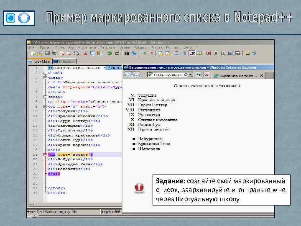Click the slide's blue back arrow button
Screen dimensions: 301x226
[11, 18]
